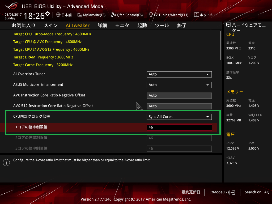This screenshot has height=204, width=272.
Task: Open the Sync All Cores dropdown
Action: pos(179,117)
